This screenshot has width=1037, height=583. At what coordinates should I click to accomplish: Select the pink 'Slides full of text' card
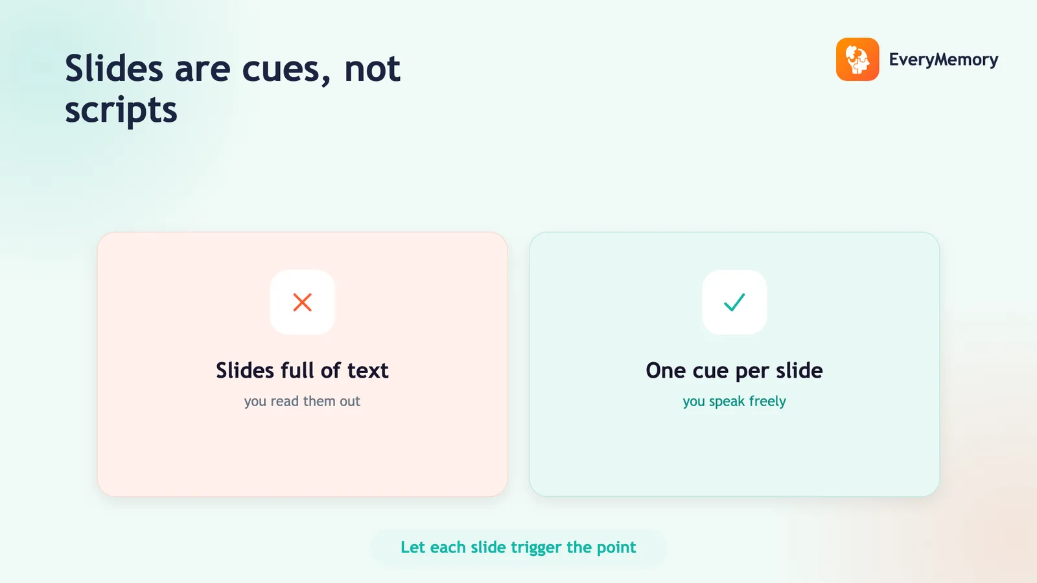coord(302,364)
